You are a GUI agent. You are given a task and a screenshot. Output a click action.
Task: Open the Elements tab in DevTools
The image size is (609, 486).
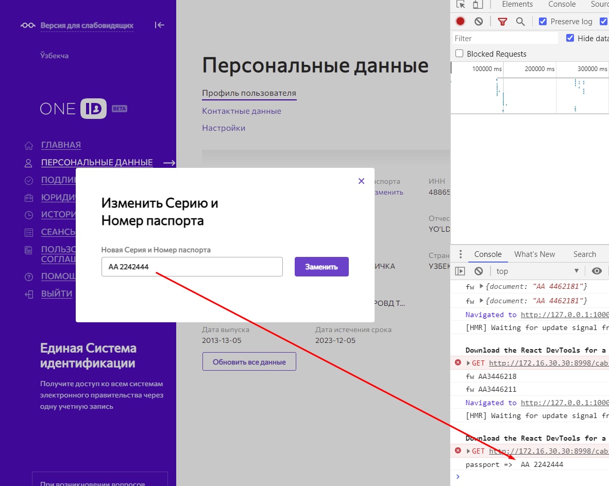point(517,4)
